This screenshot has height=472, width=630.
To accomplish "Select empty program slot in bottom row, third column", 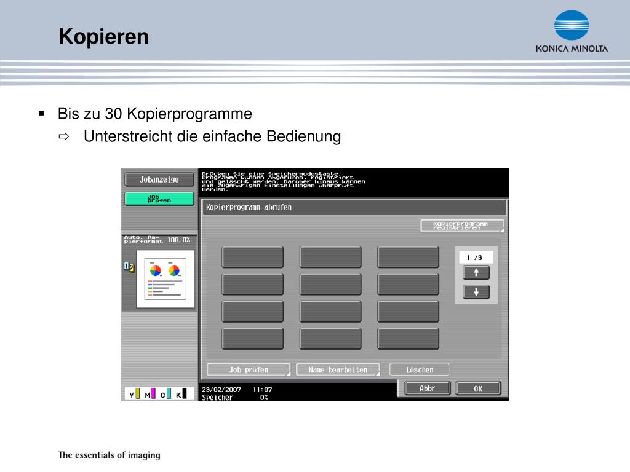I will click(x=409, y=339).
